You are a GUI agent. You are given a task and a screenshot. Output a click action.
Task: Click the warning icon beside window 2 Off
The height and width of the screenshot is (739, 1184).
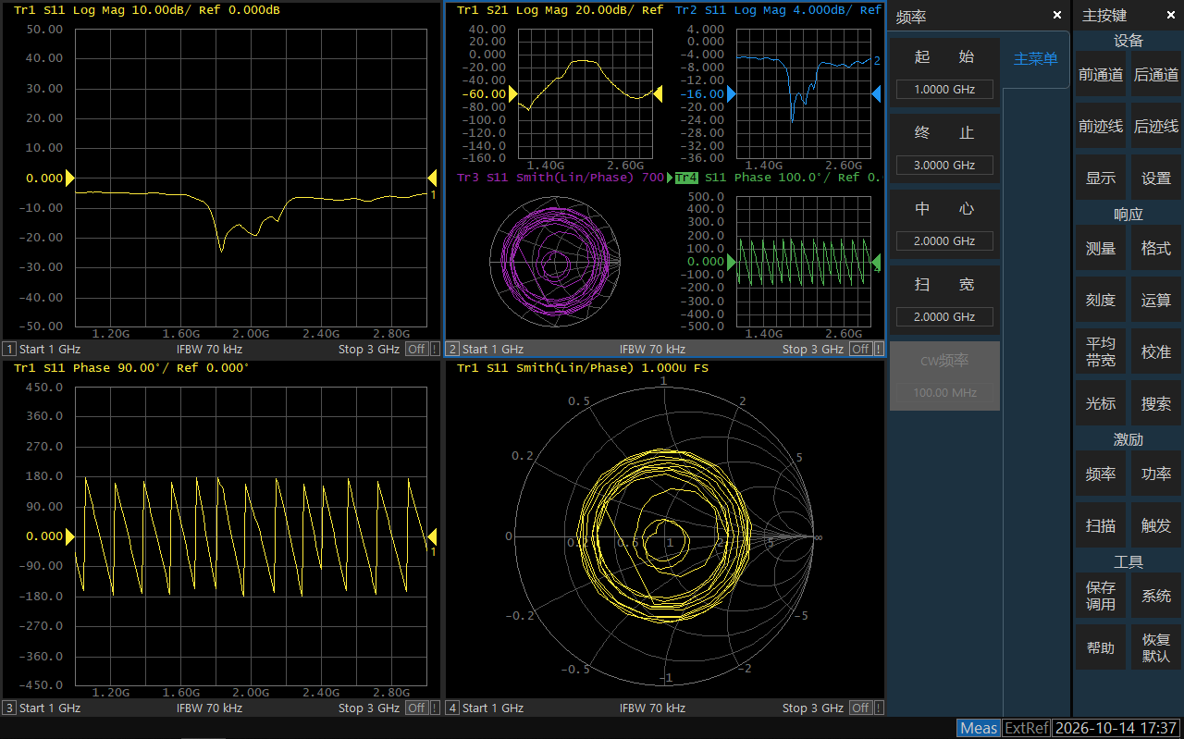tap(878, 349)
